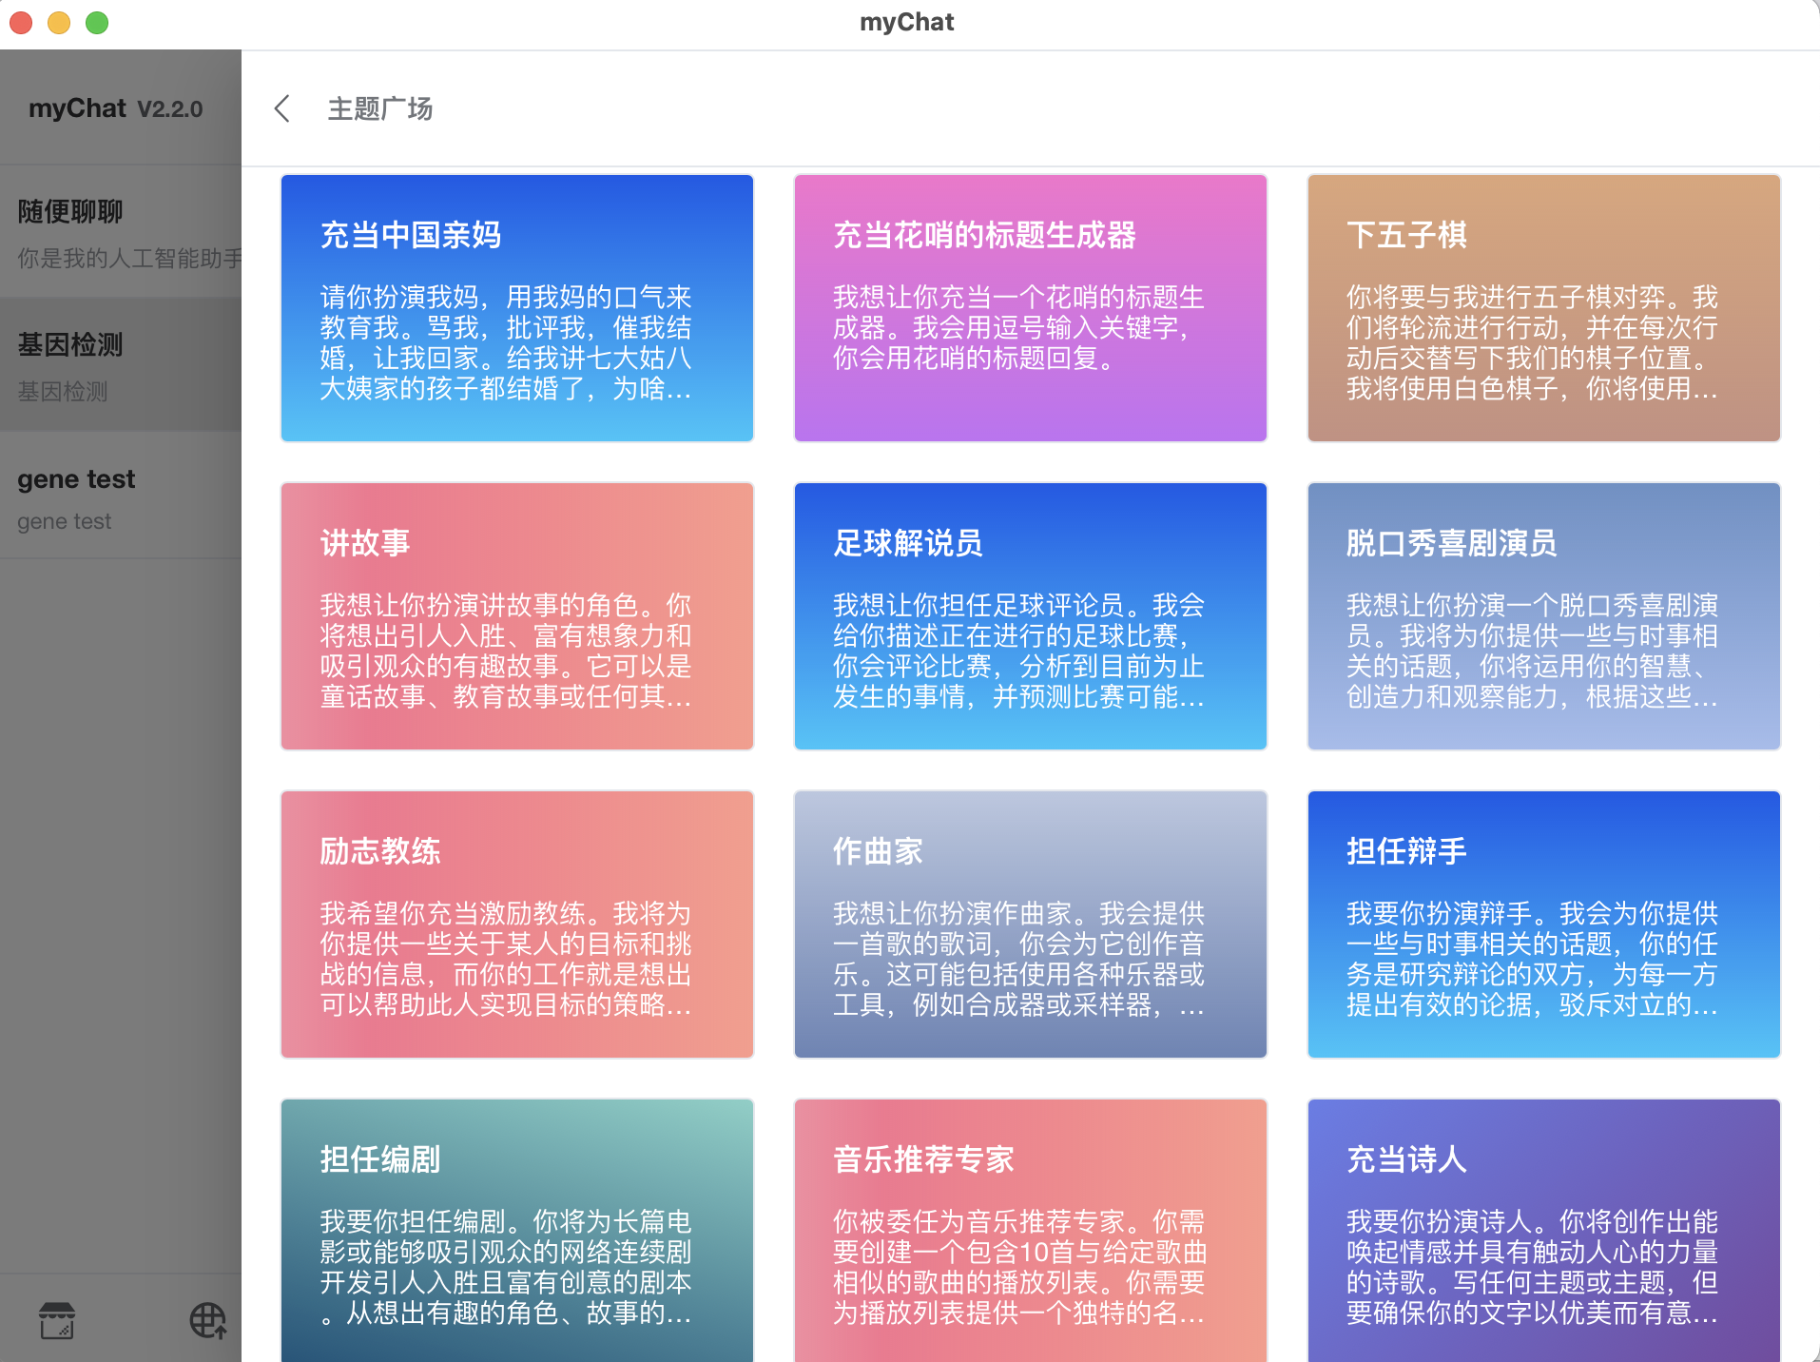The image size is (1820, 1362).
Task: Open the topic marketplace store icon
Action: [x=58, y=1319]
